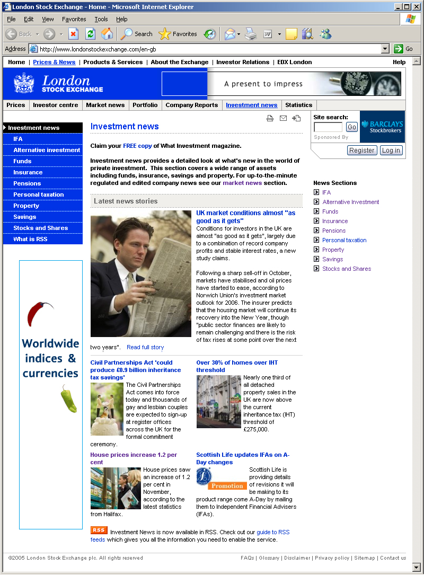
Task: Switch to the Investor centre tab
Action: pyautogui.click(x=55, y=105)
